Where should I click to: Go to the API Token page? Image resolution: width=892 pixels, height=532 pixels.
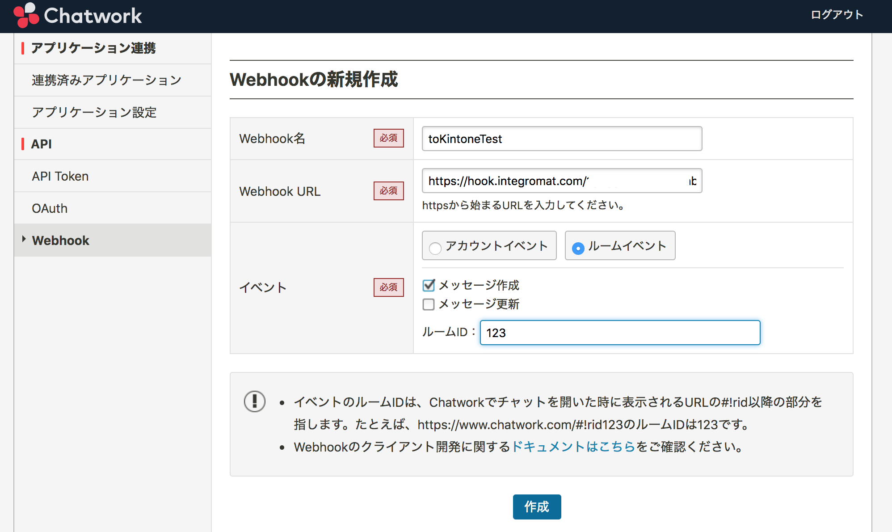click(x=60, y=176)
